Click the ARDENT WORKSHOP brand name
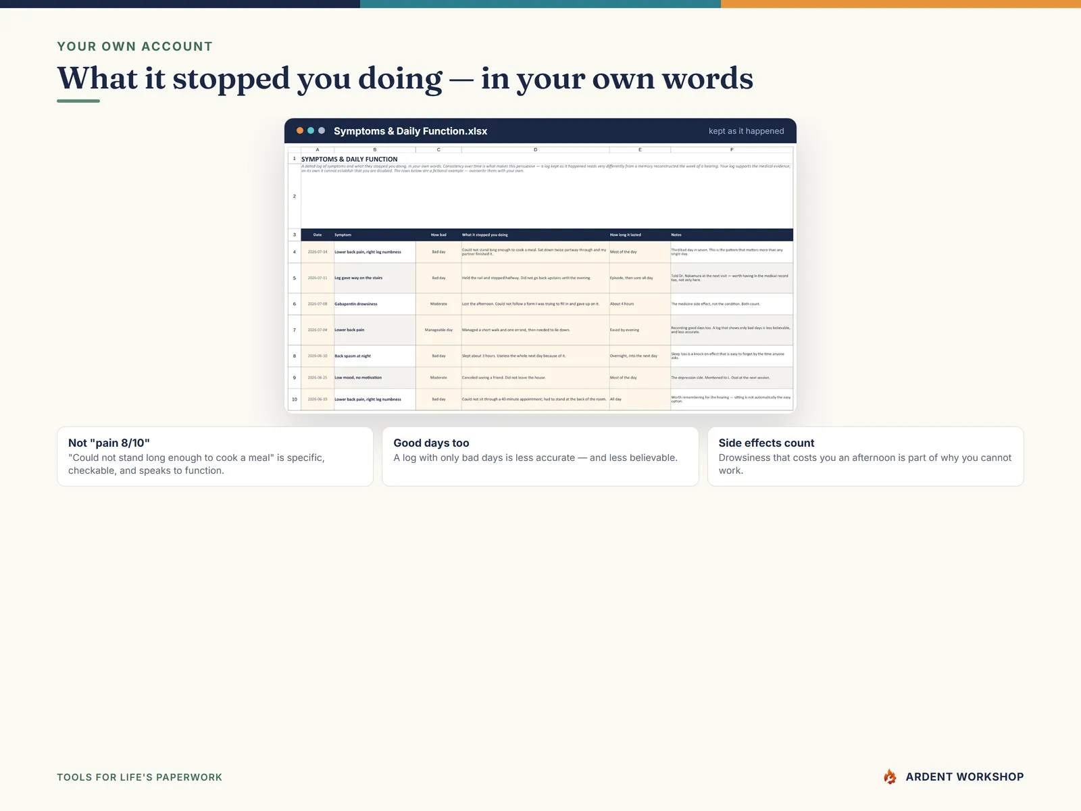 click(x=965, y=777)
